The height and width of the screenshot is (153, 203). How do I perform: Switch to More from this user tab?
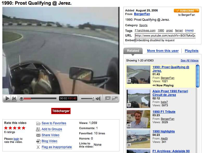click(x=163, y=51)
